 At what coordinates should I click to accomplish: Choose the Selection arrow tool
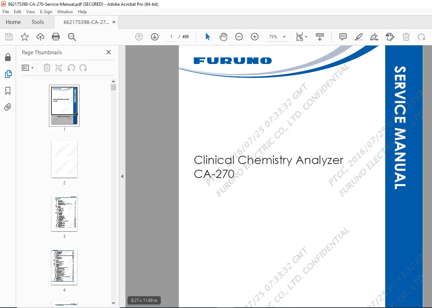(x=208, y=37)
